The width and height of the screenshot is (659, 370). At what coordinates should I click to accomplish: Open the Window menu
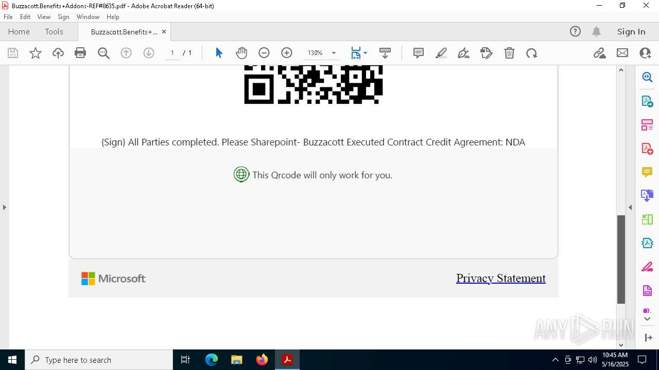88,17
